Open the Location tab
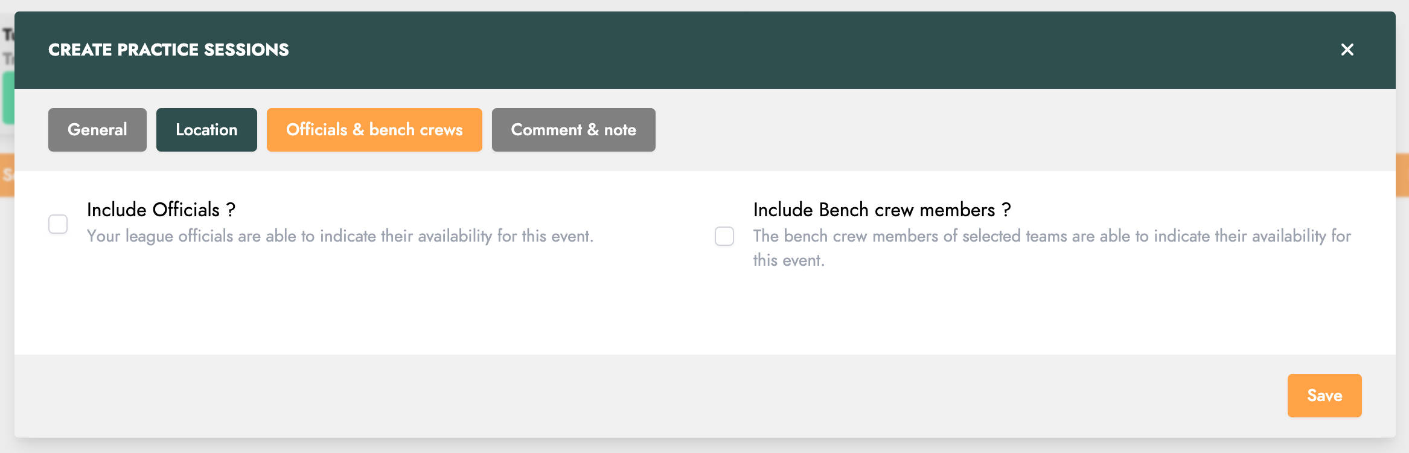 coord(206,130)
